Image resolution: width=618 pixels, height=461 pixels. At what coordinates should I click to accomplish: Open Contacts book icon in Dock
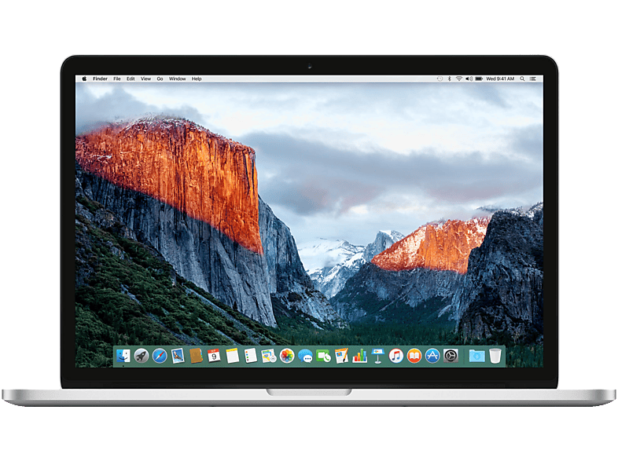(196, 356)
